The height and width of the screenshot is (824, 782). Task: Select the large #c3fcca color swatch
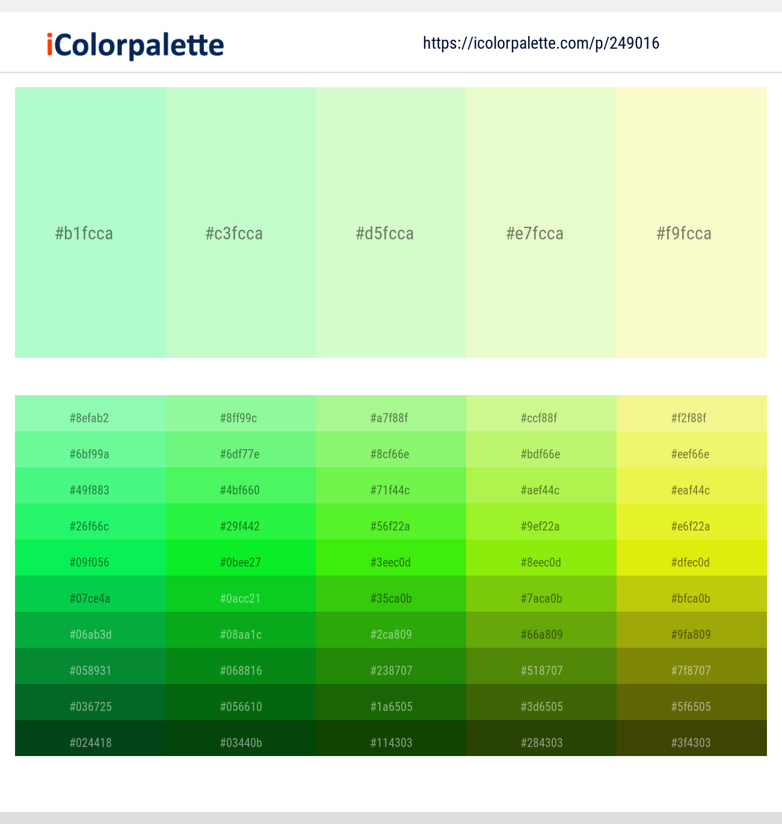(241, 223)
